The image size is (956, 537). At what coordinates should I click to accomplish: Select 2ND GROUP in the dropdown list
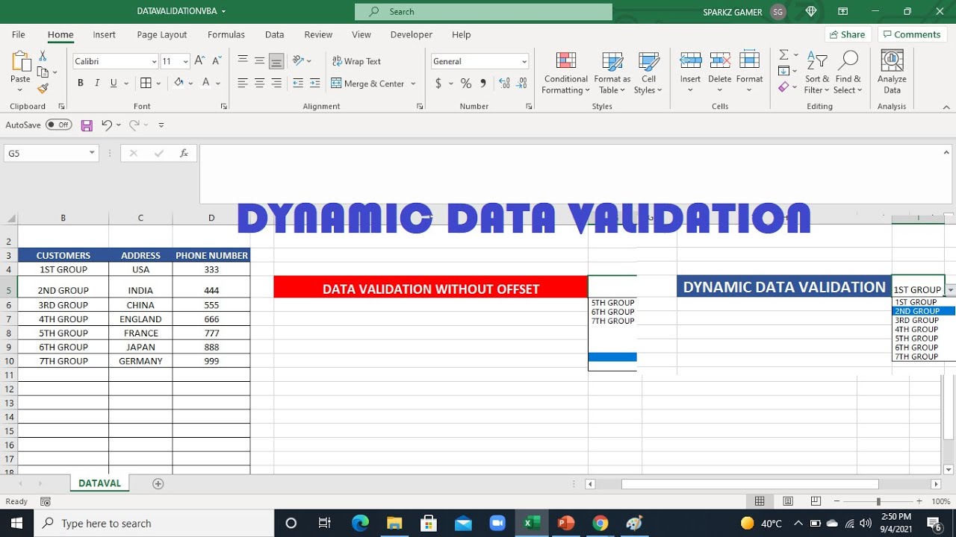point(923,311)
